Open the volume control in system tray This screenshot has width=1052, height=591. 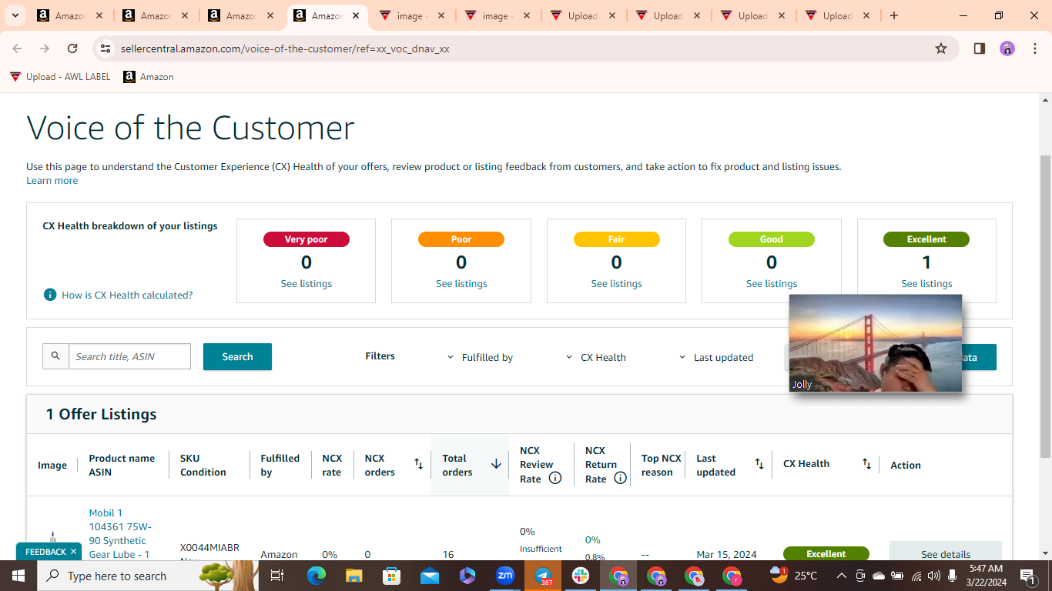point(934,576)
